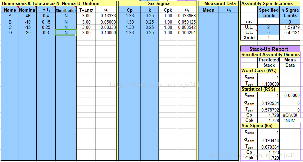The width and height of the screenshot is (303, 162).
Task: Select the Stack-Up Report title cell
Action: coord(270,49)
